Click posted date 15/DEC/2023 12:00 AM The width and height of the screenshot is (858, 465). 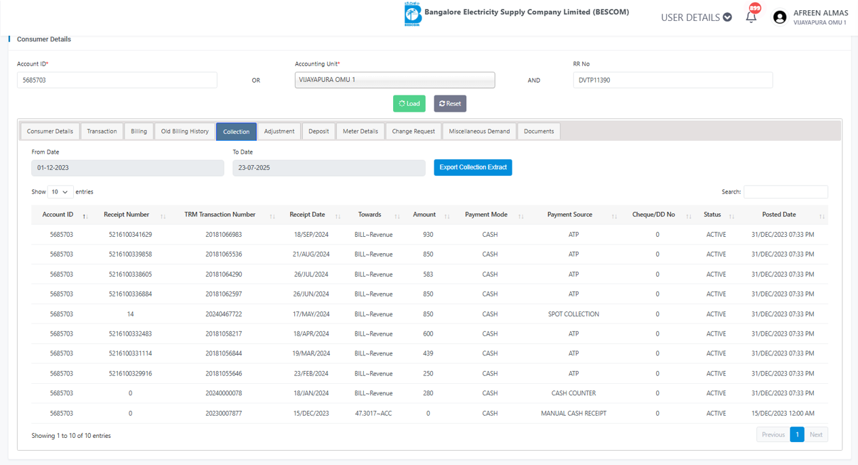click(783, 413)
